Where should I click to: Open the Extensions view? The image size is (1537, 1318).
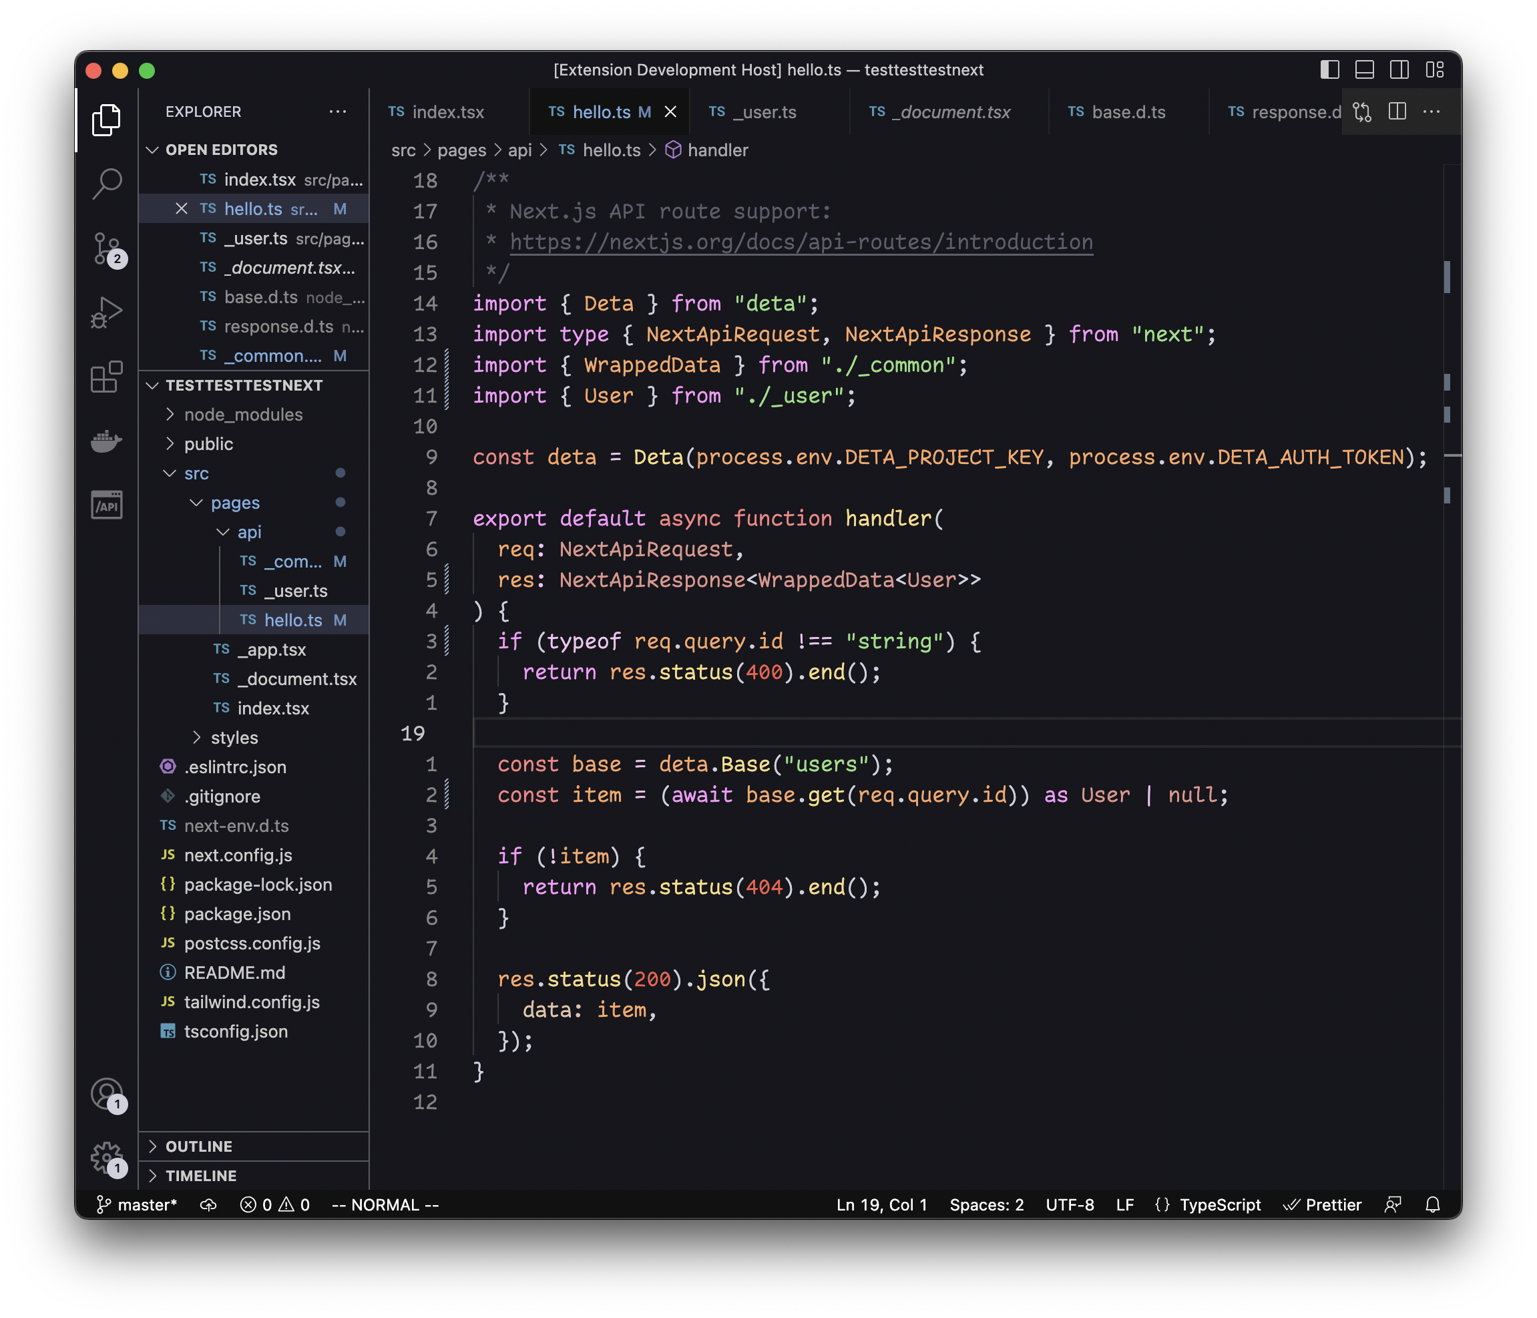[107, 377]
